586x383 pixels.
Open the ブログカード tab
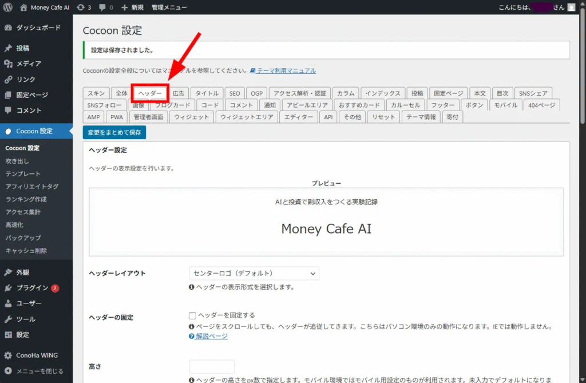(x=173, y=105)
